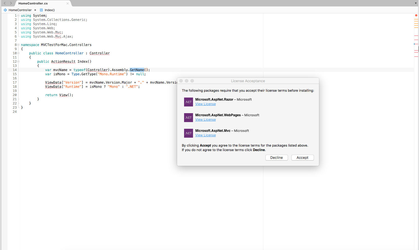Click the "Mono.Runtime" string on line 15
Image resolution: width=419 pixels, height=250 pixels.
click(x=112, y=74)
